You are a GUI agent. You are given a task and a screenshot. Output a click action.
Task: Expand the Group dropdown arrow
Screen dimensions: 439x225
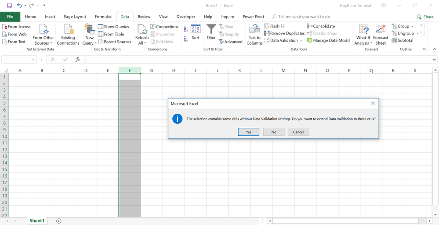[x=412, y=26]
